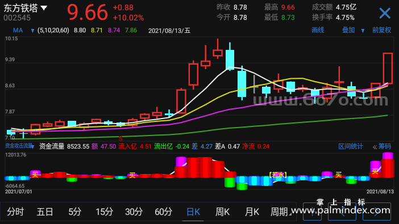399x224 pixels.
Task: Click the right arrow chart navigation button
Action: (377, 212)
